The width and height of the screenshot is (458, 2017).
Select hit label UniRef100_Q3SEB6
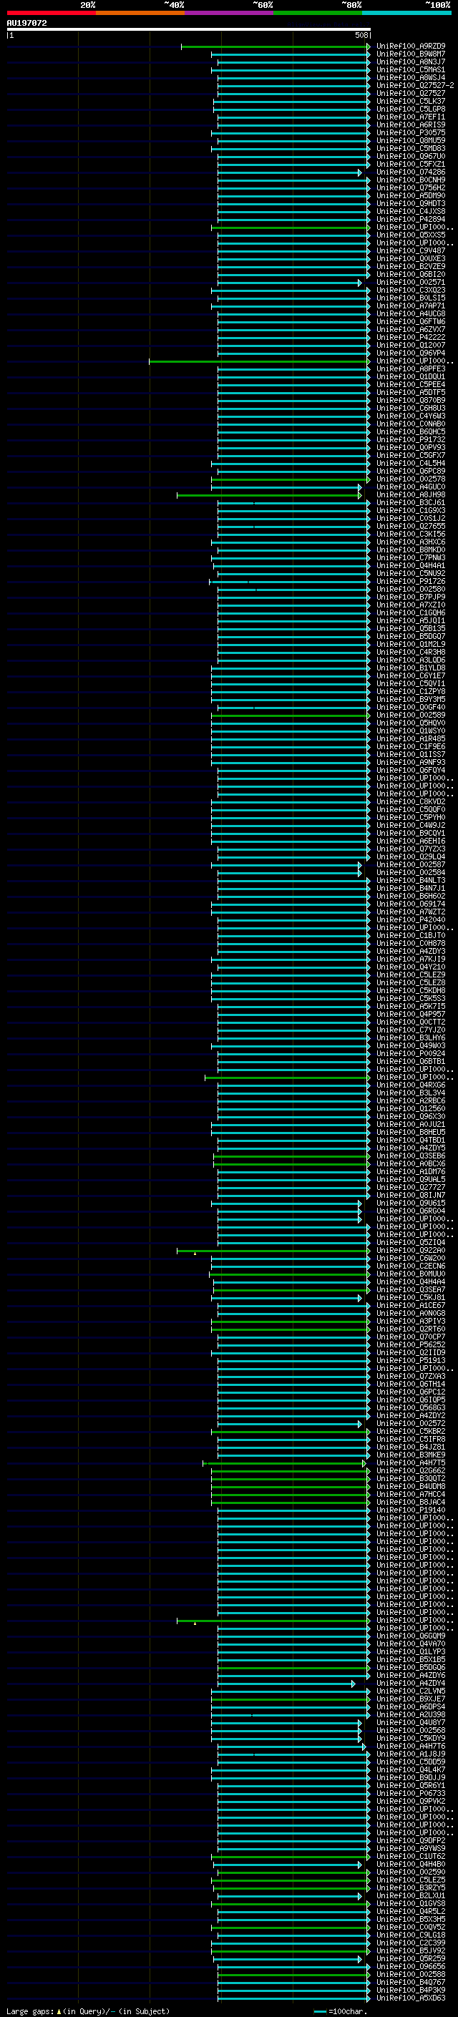410,1156
